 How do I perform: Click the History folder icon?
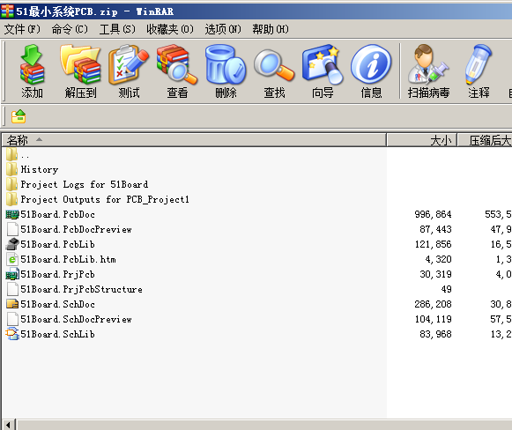[x=11, y=169]
